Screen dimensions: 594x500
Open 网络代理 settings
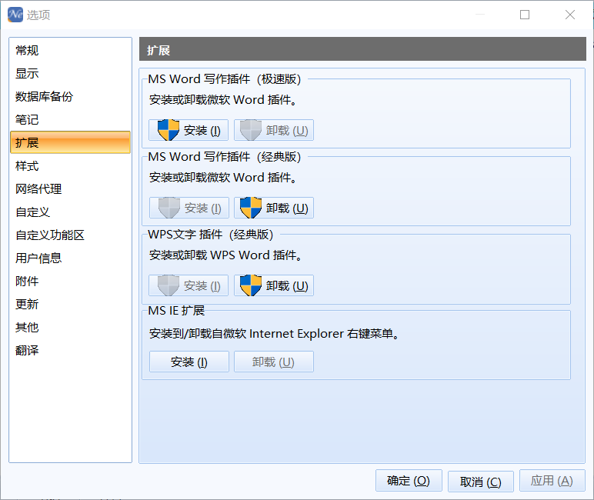(x=70, y=189)
